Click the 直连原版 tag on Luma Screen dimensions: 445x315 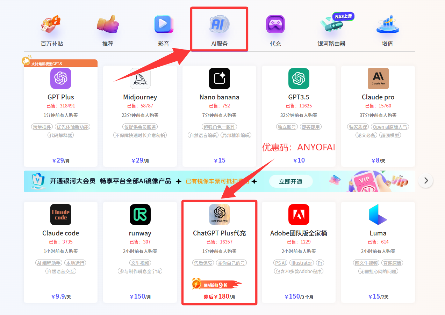[x=392, y=263]
